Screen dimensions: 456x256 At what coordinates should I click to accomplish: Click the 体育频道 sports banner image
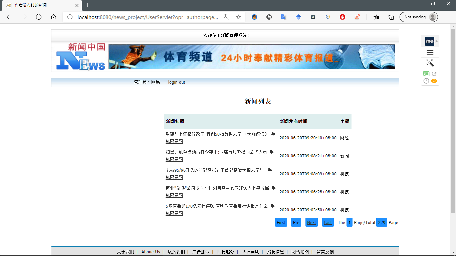(252, 57)
